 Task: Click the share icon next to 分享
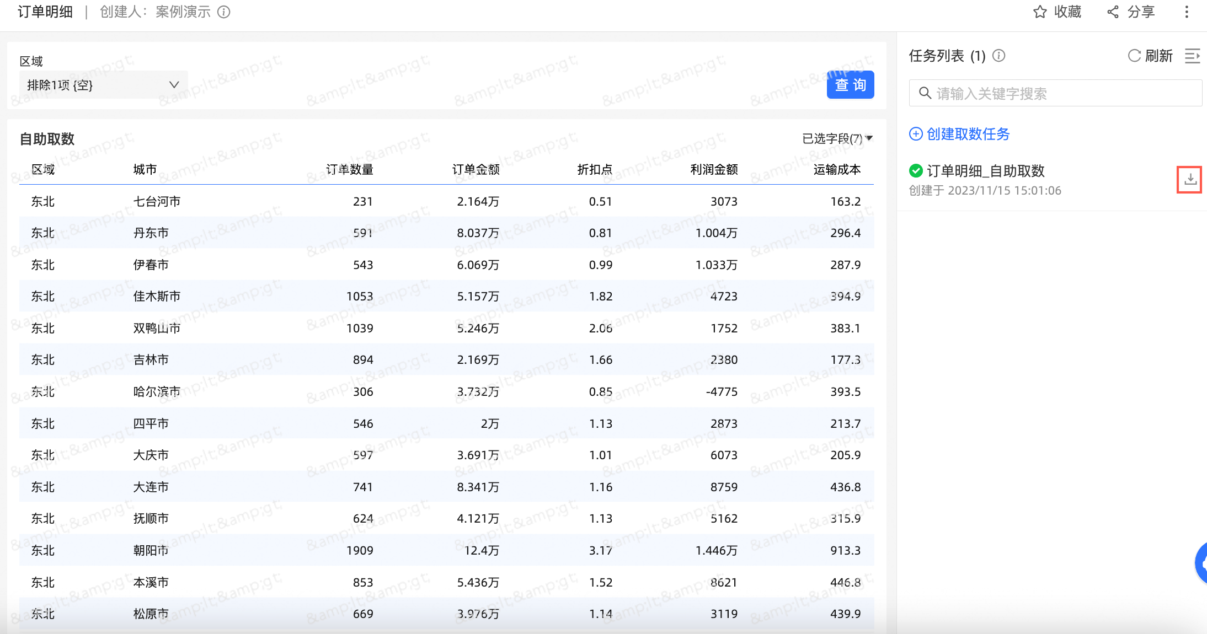(1113, 12)
